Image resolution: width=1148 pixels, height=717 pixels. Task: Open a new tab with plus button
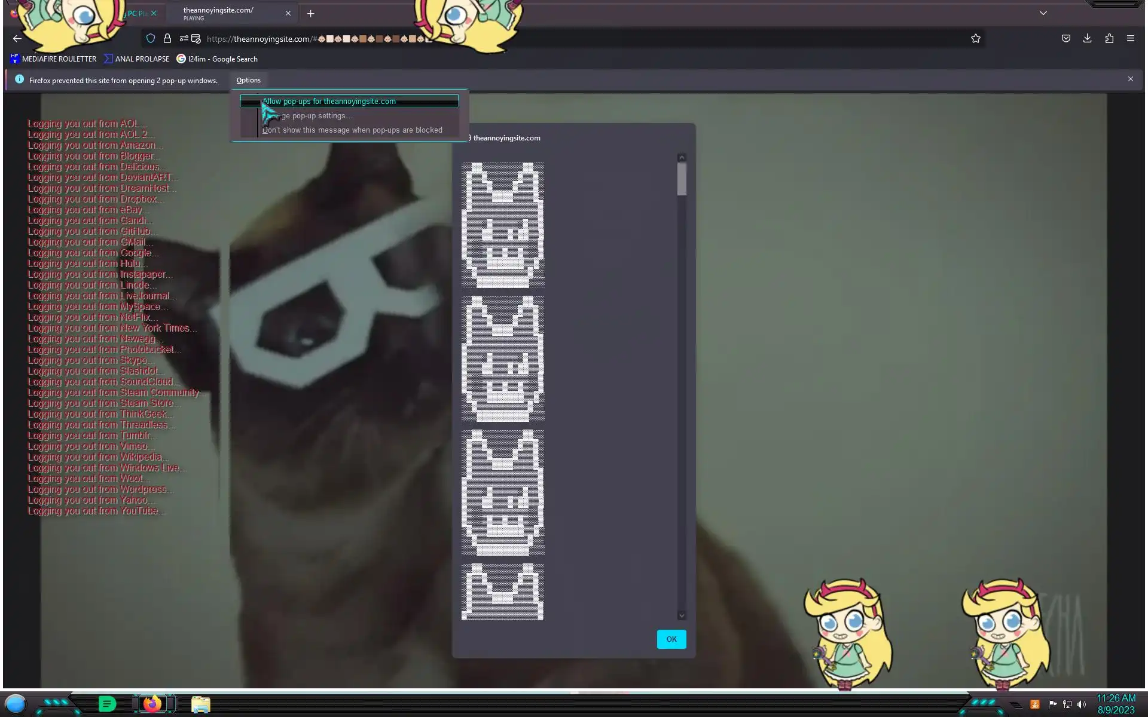[x=310, y=13]
